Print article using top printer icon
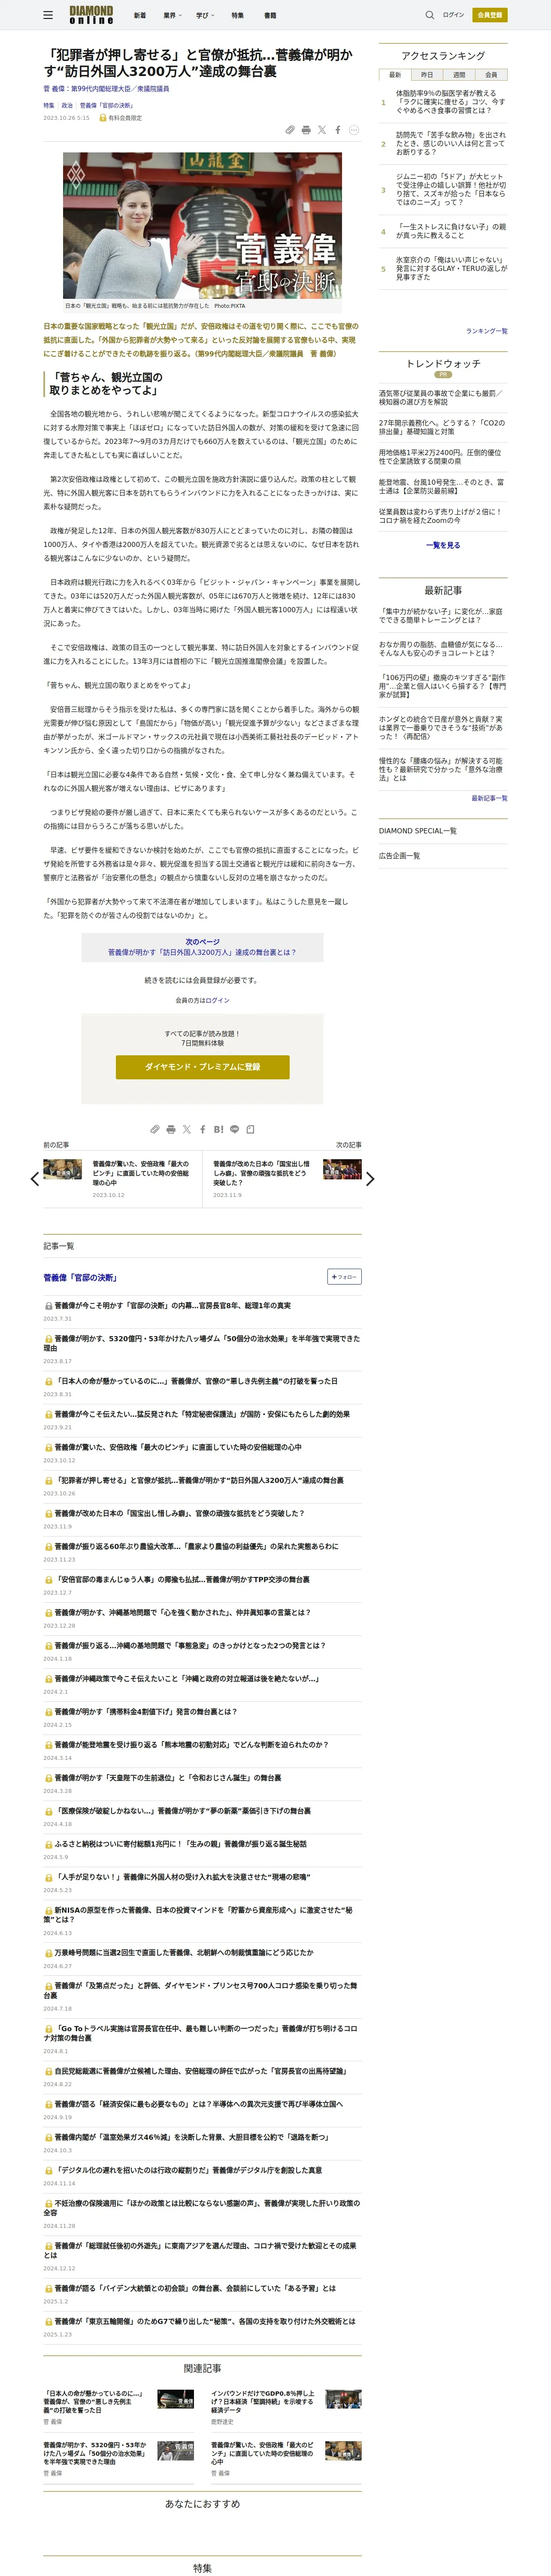 pos(306,130)
